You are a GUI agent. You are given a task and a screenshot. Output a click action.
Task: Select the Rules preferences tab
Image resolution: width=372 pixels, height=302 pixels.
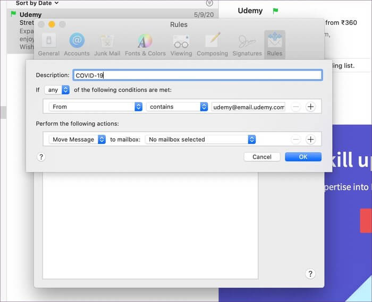point(275,45)
